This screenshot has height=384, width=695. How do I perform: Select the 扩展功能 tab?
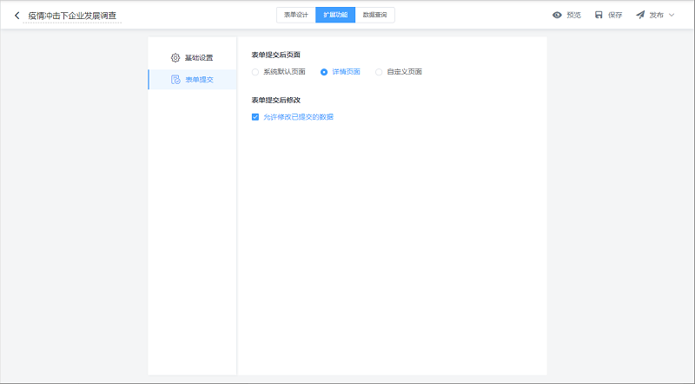(x=335, y=15)
